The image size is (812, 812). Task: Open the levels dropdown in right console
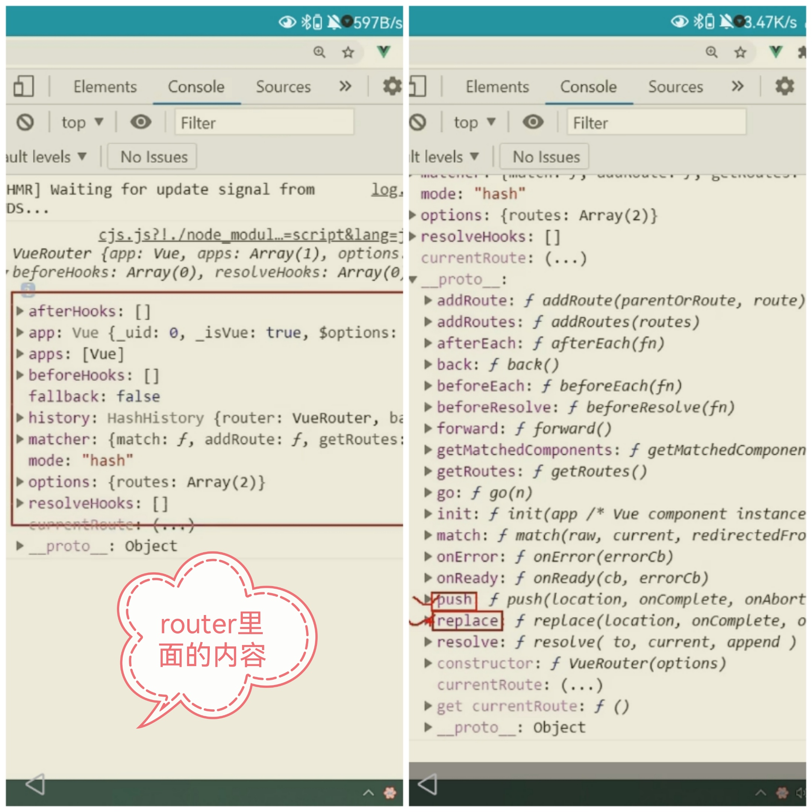point(445,157)
